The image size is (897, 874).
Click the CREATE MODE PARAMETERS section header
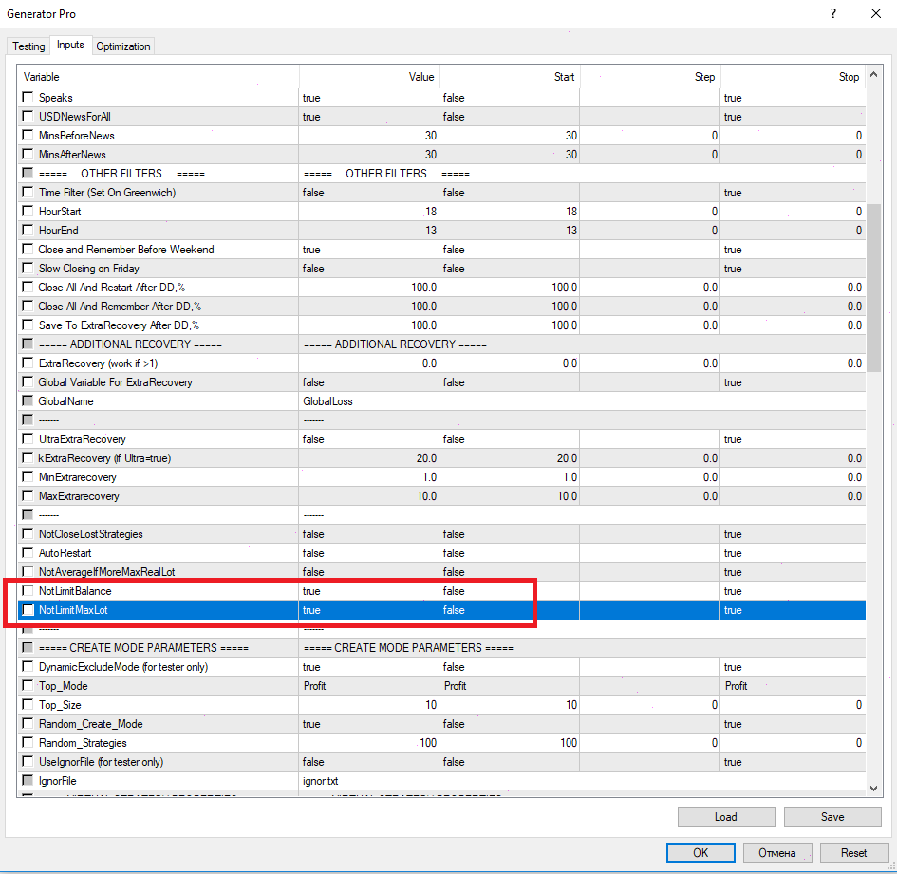[441, 647]
